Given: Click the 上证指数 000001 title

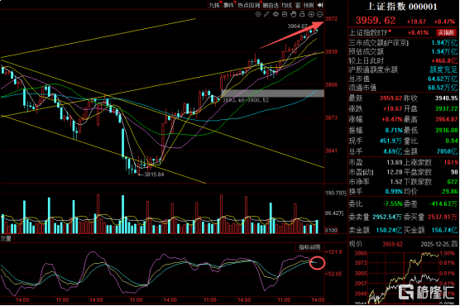Looking at the screenshot, I should point(401,7).
